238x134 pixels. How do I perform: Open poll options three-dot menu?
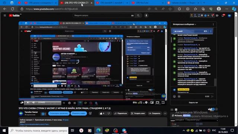(x=211, y=31)
